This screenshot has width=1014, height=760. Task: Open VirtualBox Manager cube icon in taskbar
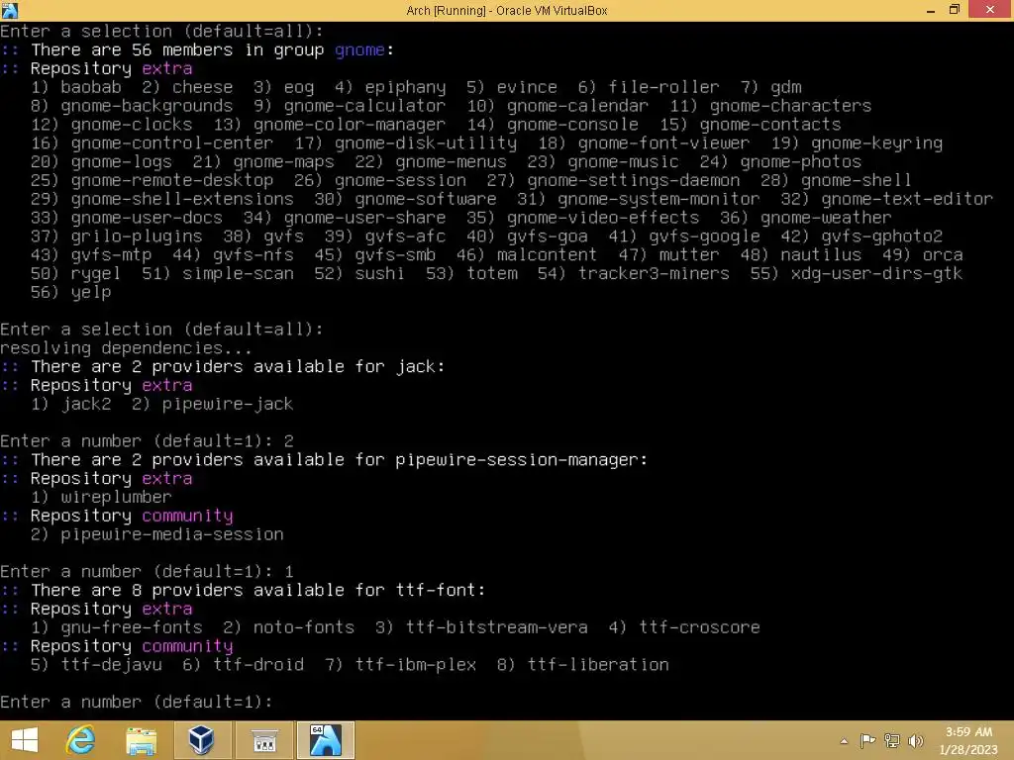point(201,740)
